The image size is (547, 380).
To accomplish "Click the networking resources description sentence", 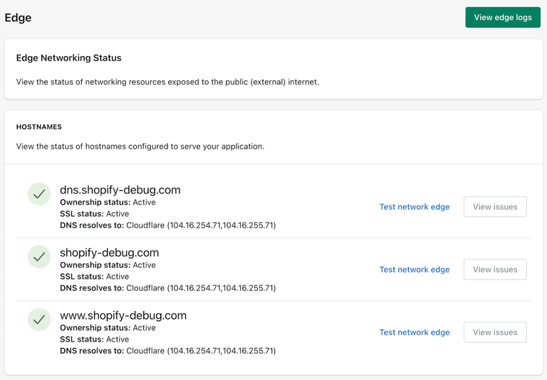I will point(167,82).
